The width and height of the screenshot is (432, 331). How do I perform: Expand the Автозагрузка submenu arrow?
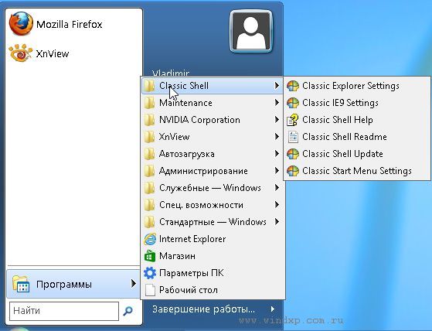[277, 154]
